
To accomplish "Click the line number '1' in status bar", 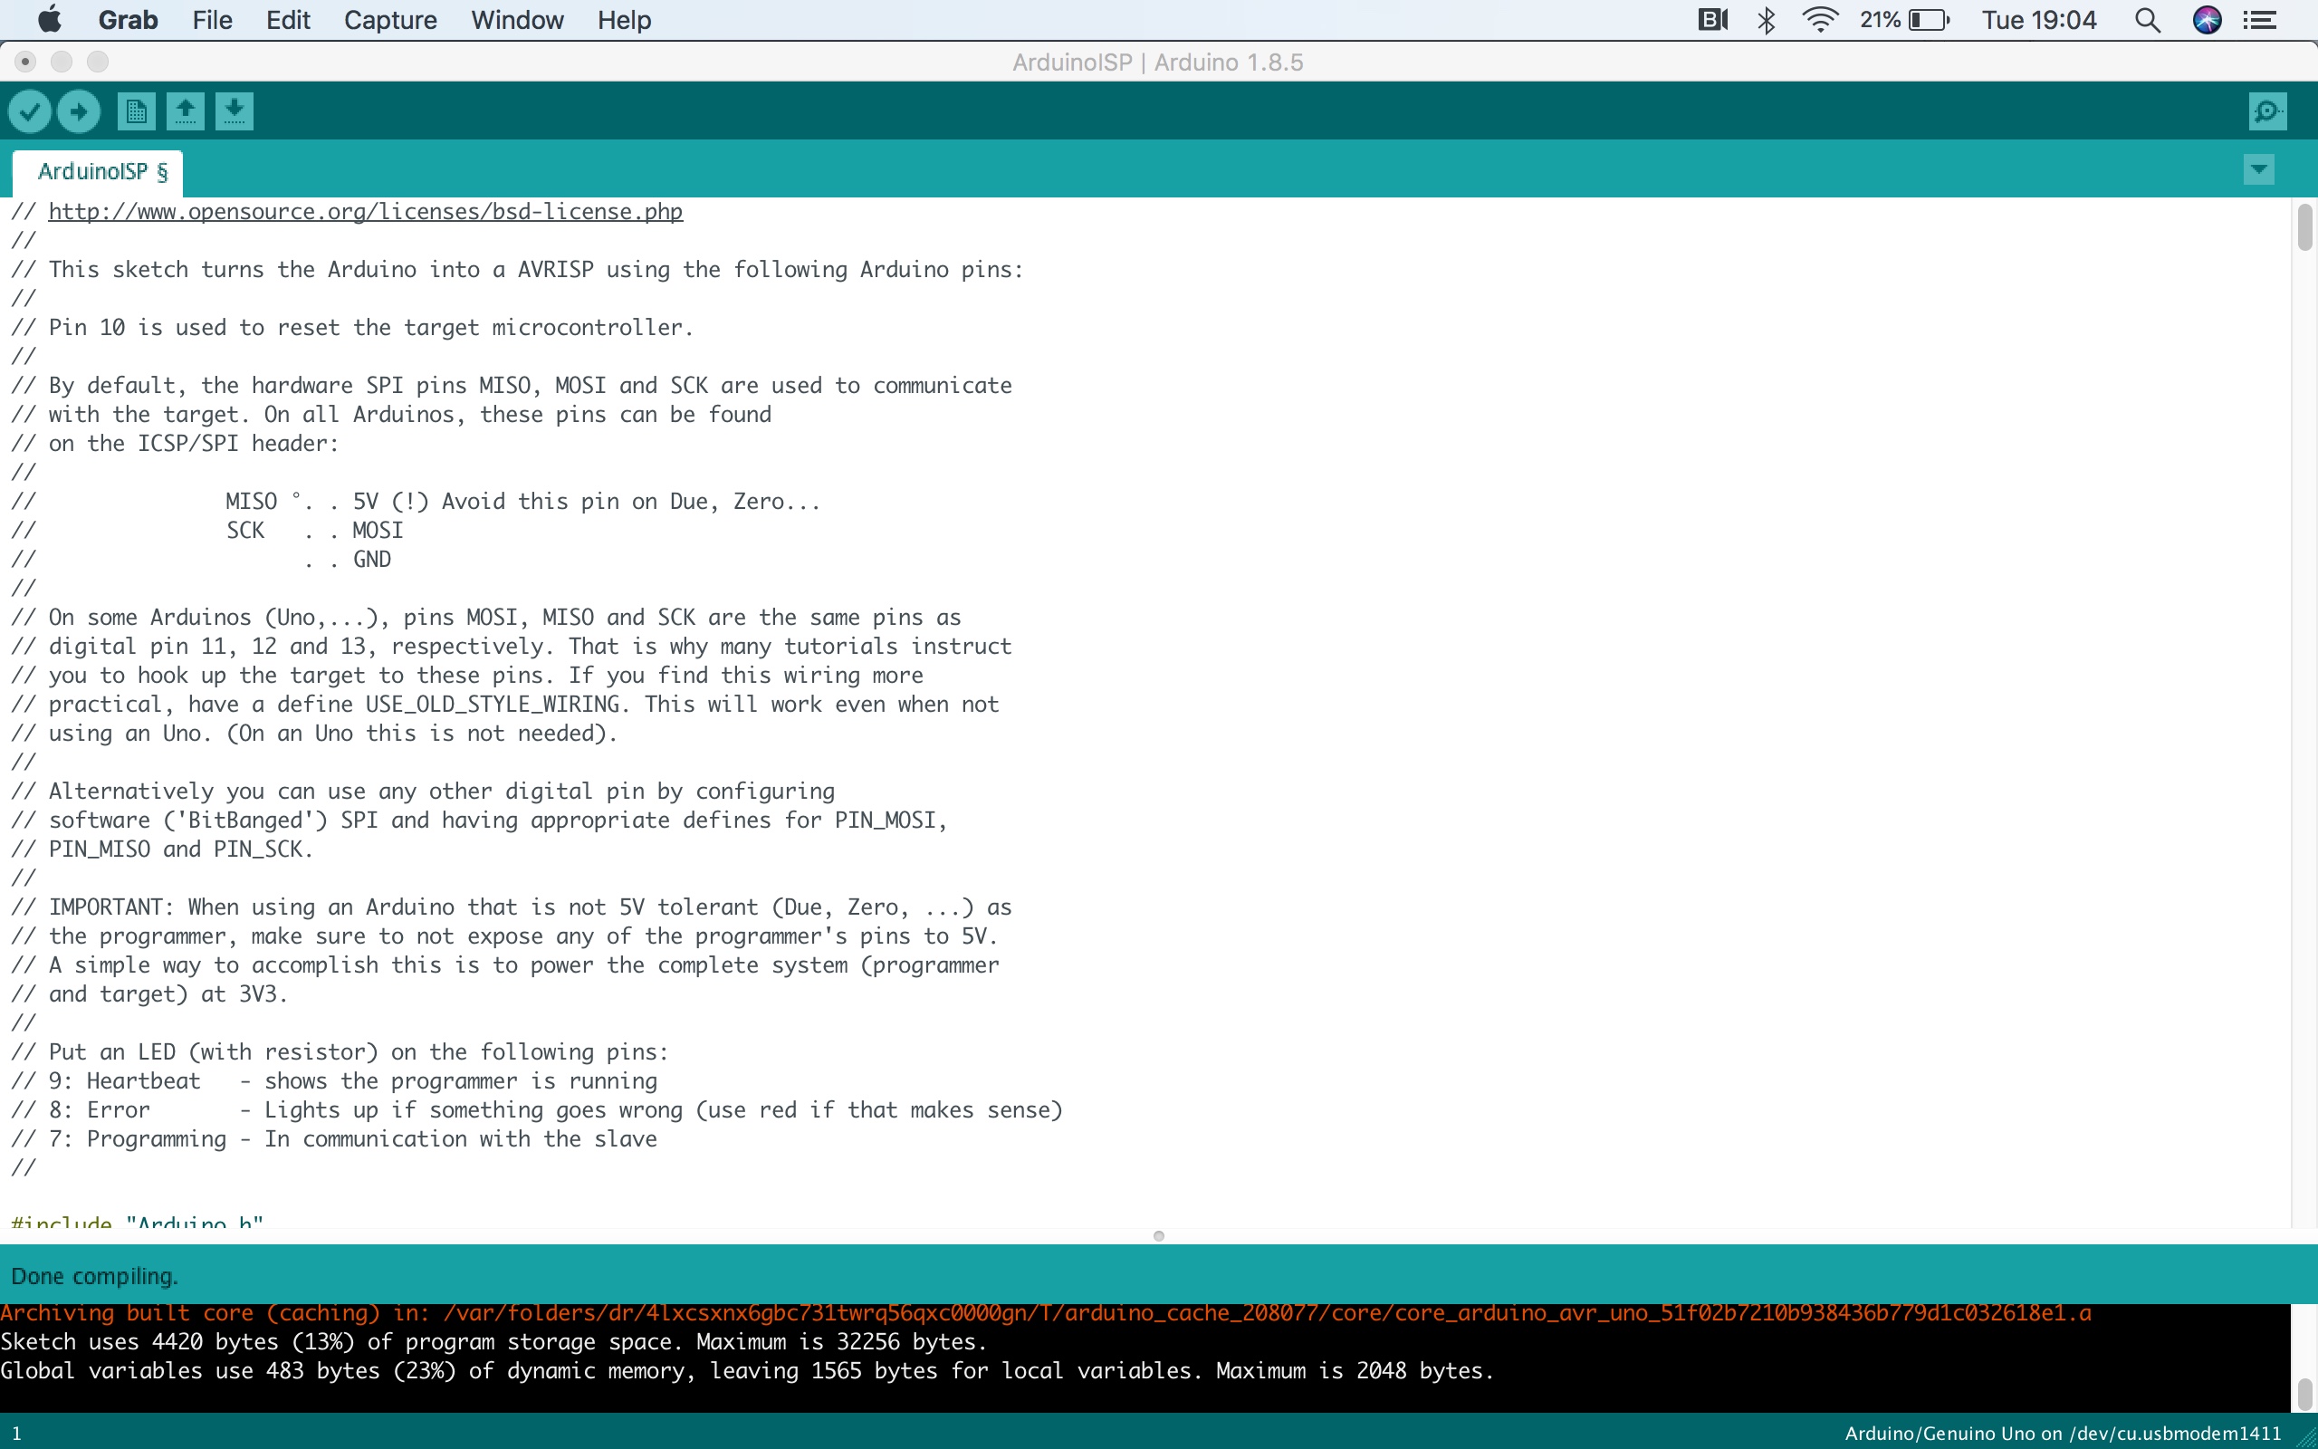I will [16, 1434].
